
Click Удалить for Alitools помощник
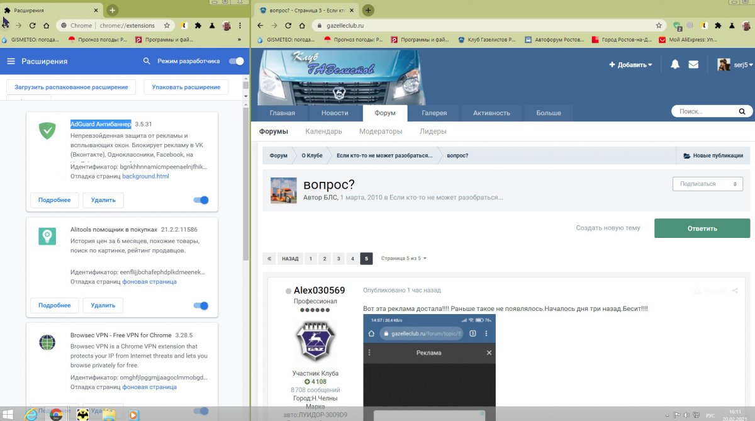click(x=103, y=305)
